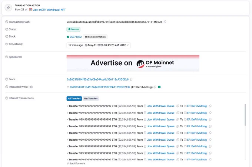Copy EF: DeFi Multisig address in fourth transfer row

pyautogui.click(x=210, y=126)
